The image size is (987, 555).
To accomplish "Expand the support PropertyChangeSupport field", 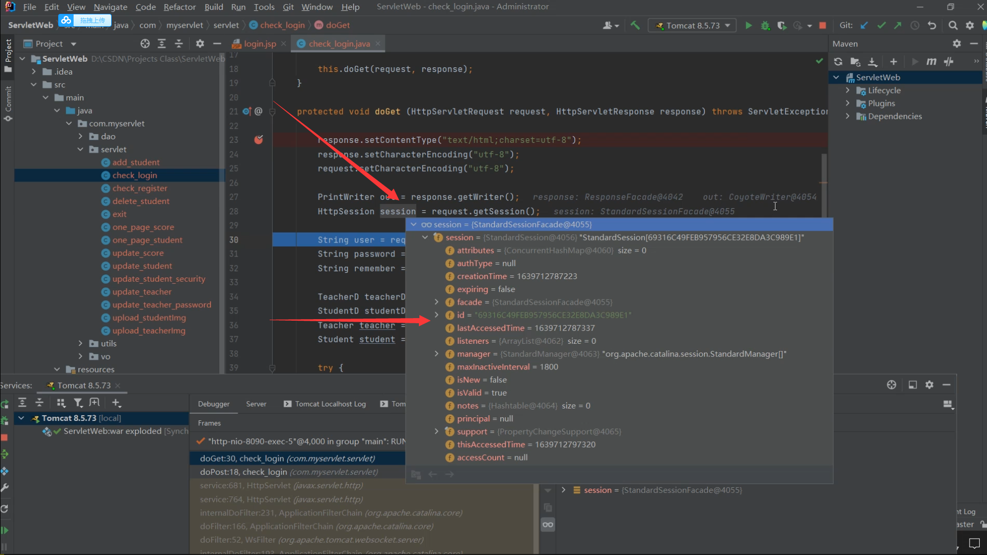I will pos(436,432).
